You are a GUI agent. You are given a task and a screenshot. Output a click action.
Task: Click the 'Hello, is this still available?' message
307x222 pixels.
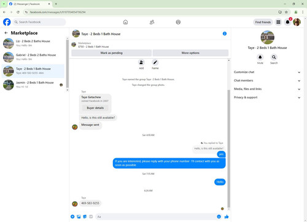click(x=98, y=118)
